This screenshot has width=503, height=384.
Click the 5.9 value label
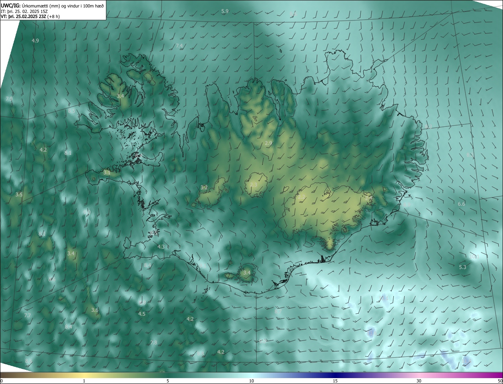point(225,11)
